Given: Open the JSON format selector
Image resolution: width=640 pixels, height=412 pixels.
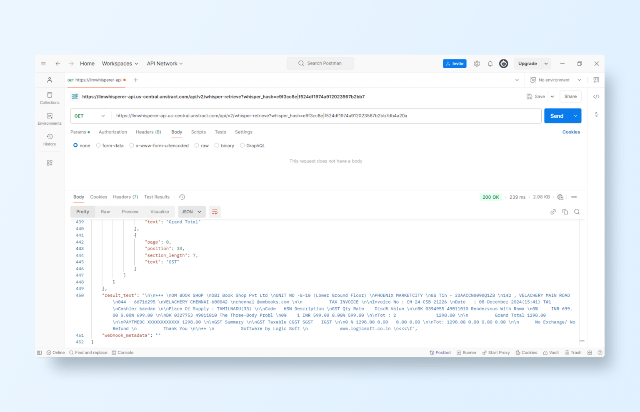Looking at the screenshot, I should pyautogui.click(x=191, y=212).
